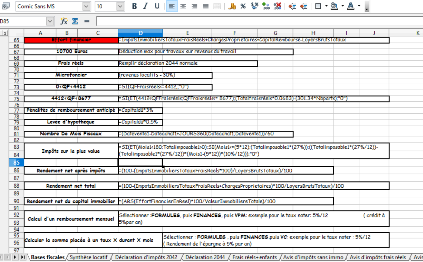423x262 pixels.
Task: Toggle underline formatting
Action: (157, 6)
